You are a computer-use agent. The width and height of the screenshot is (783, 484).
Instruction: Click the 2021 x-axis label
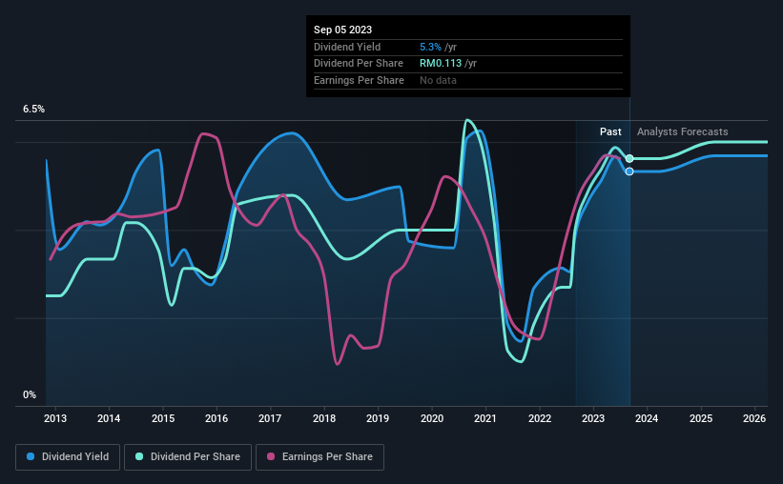pyautogui.click(x=484, y=418)
